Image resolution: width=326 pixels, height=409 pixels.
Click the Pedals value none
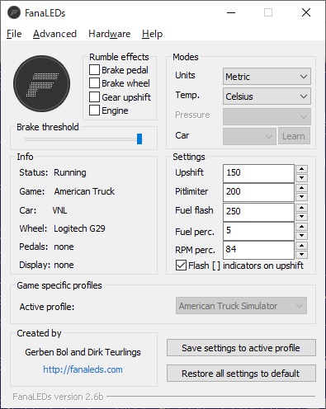click(x=64, y=247)
